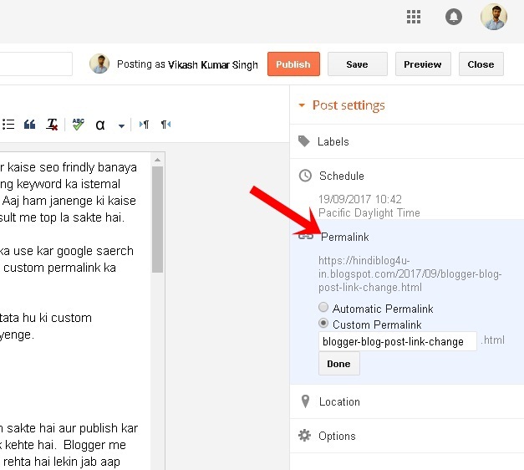Viewport: 524px width, 470px height.
Task: Click the Posting as Vikash Kumar Singh text
Action: pos(187,64)
